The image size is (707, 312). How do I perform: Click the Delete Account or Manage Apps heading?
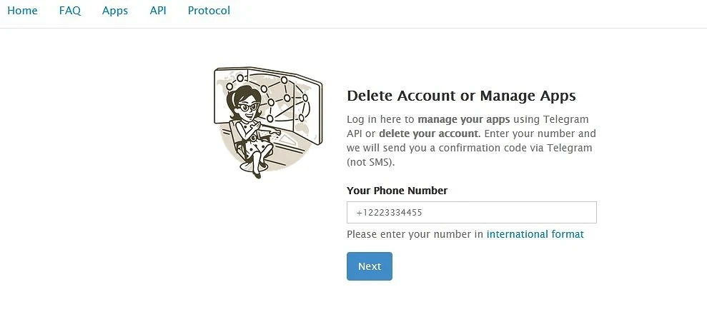460,96
